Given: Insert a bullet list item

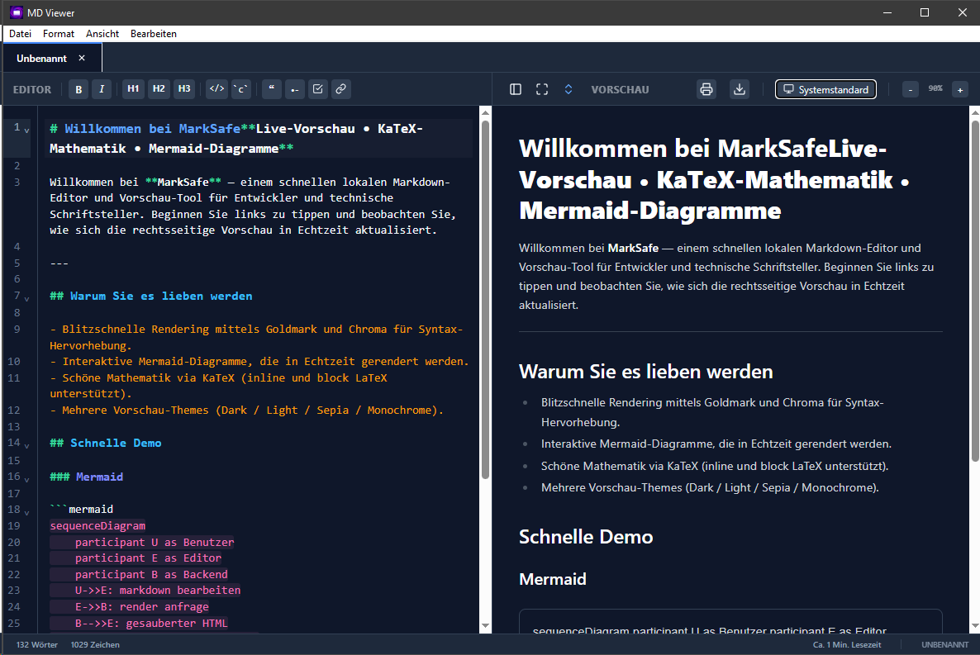Looking at the screenshot, I should pyautogui.click(x=294, y=89).
